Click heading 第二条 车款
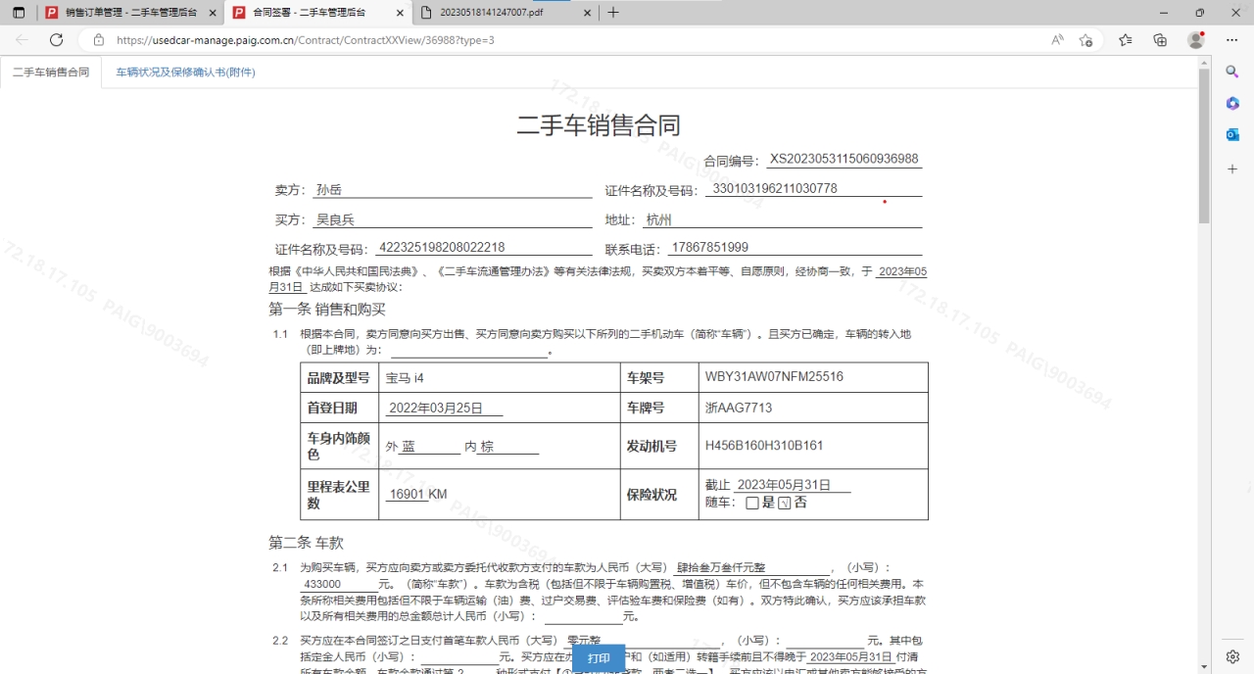 tap(306, 543)
